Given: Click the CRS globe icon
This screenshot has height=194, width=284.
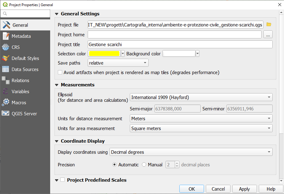Looking at the screenshot, I should pos(6,47).
